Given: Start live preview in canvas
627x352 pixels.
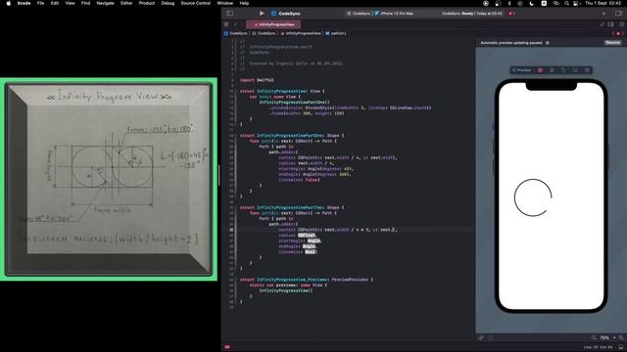Looking at the screenshot, I should (x=540, y=70).
